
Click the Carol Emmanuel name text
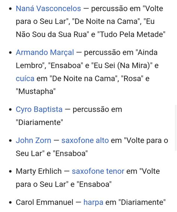point(44,202)
